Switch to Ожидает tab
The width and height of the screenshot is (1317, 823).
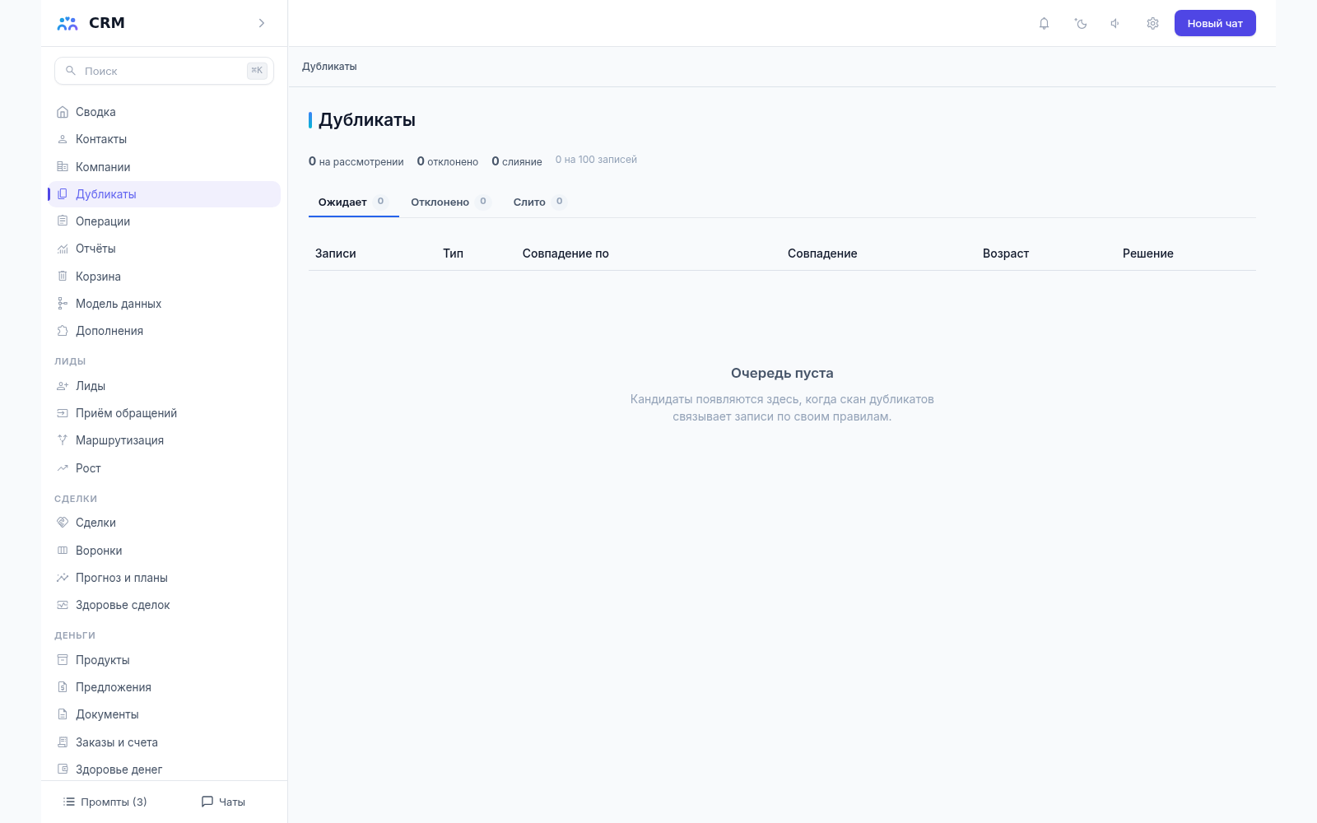click(x=353, y=202)
